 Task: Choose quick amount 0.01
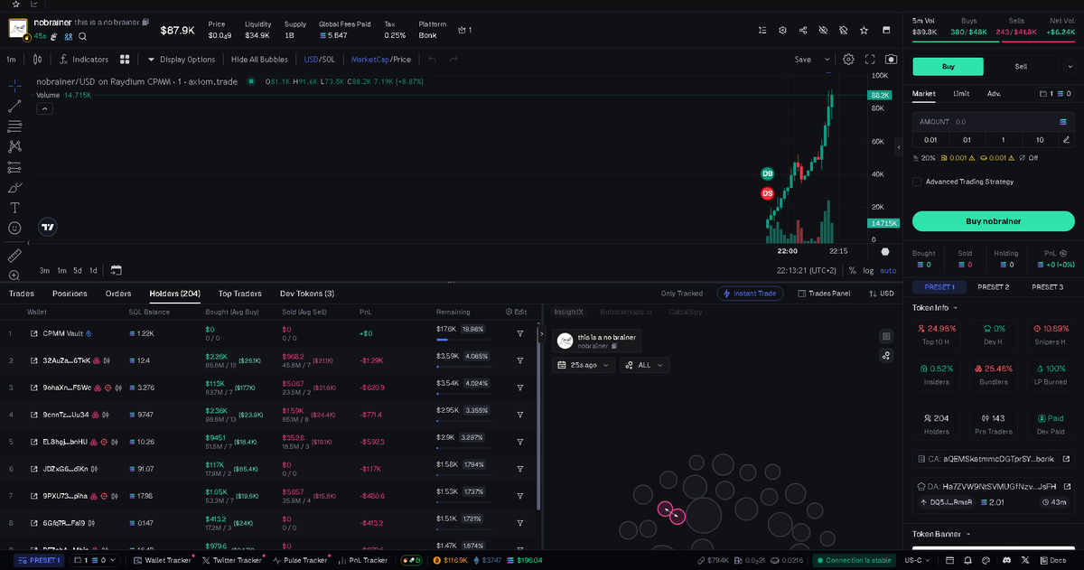pos(931,140)
